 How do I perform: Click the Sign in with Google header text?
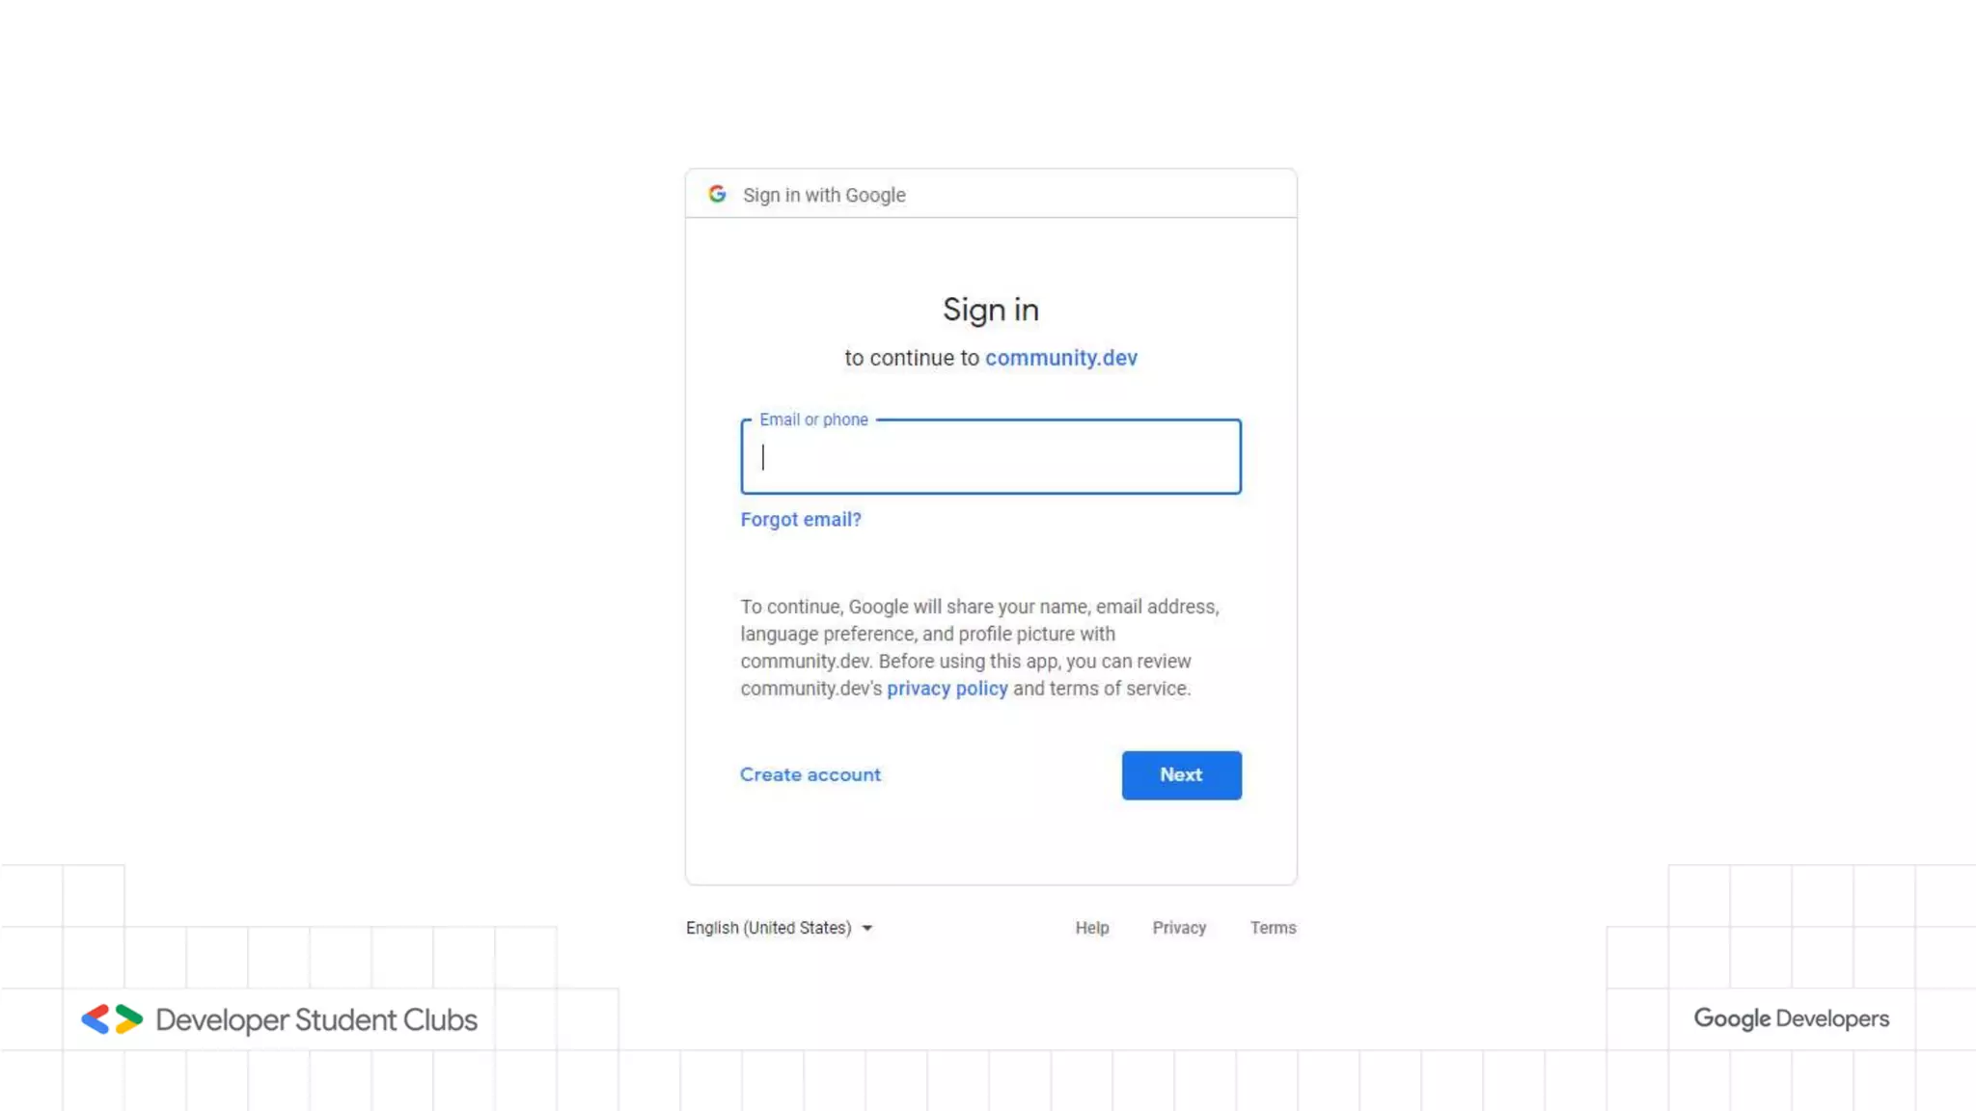[824, 195]
